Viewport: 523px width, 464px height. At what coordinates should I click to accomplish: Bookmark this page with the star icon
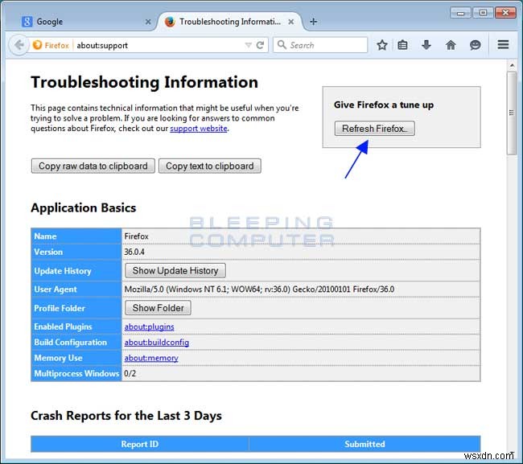click(382, 45)
